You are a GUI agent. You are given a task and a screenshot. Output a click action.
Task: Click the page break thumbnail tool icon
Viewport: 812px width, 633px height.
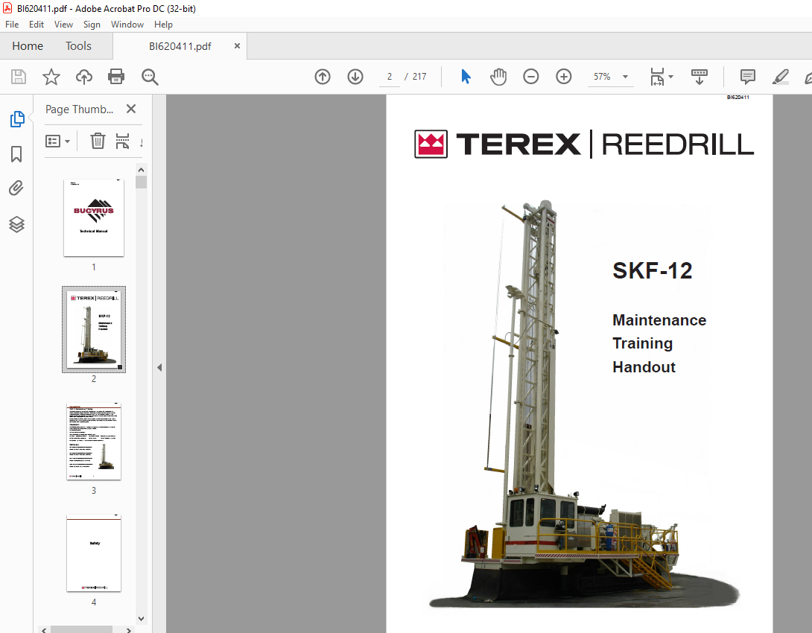tap(122, 141)
